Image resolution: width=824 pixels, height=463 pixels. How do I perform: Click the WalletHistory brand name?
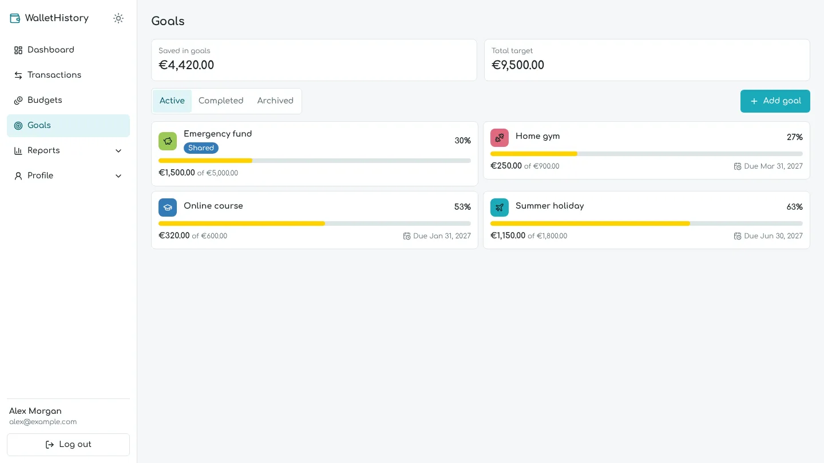click(x=57, y=18)
